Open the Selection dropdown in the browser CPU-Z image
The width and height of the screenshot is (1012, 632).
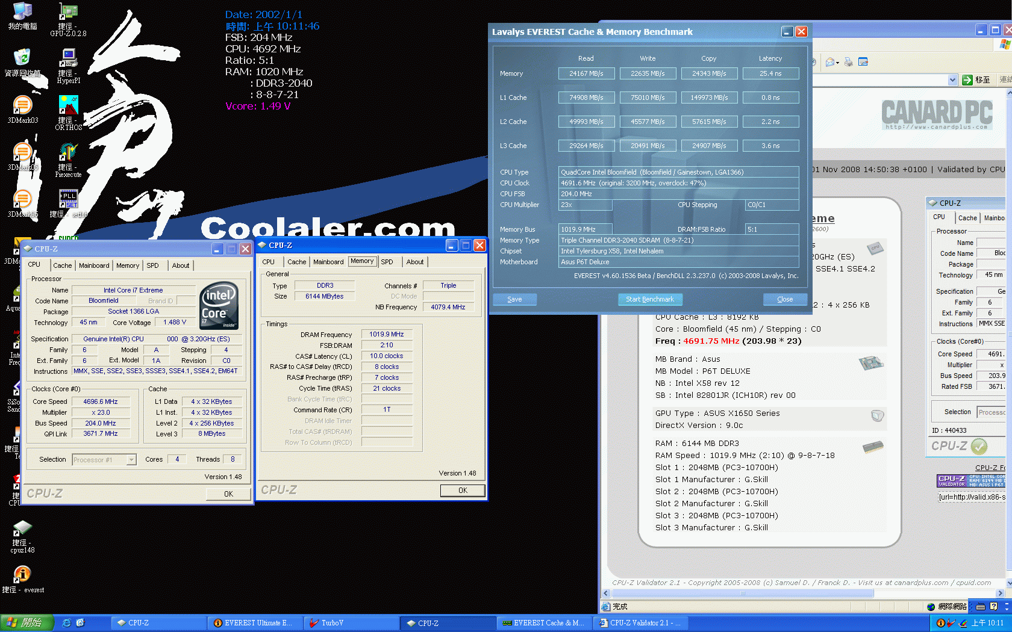click(x=992, y=412)
